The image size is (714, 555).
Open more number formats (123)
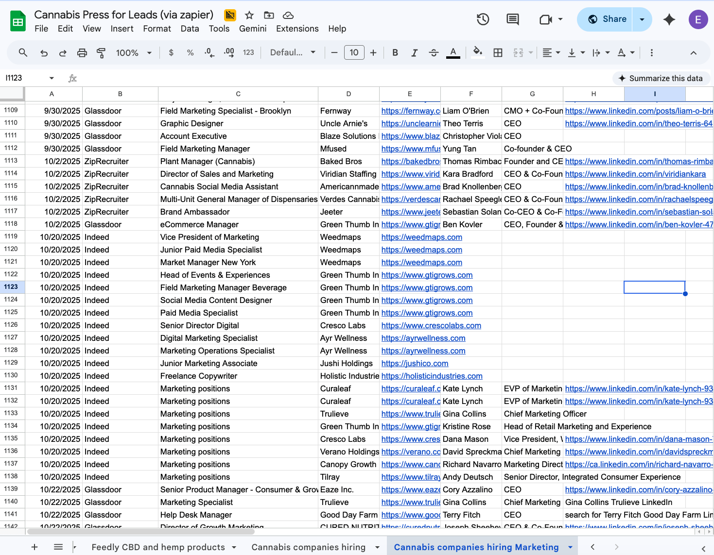(x=248, y=52)
